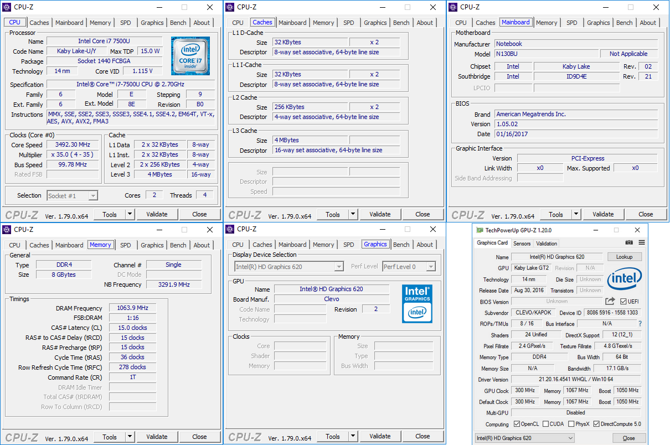Screen dimensions: 670x445
Task: Toggle the CUDA checkbox
Action: click(x=546, y=424)
